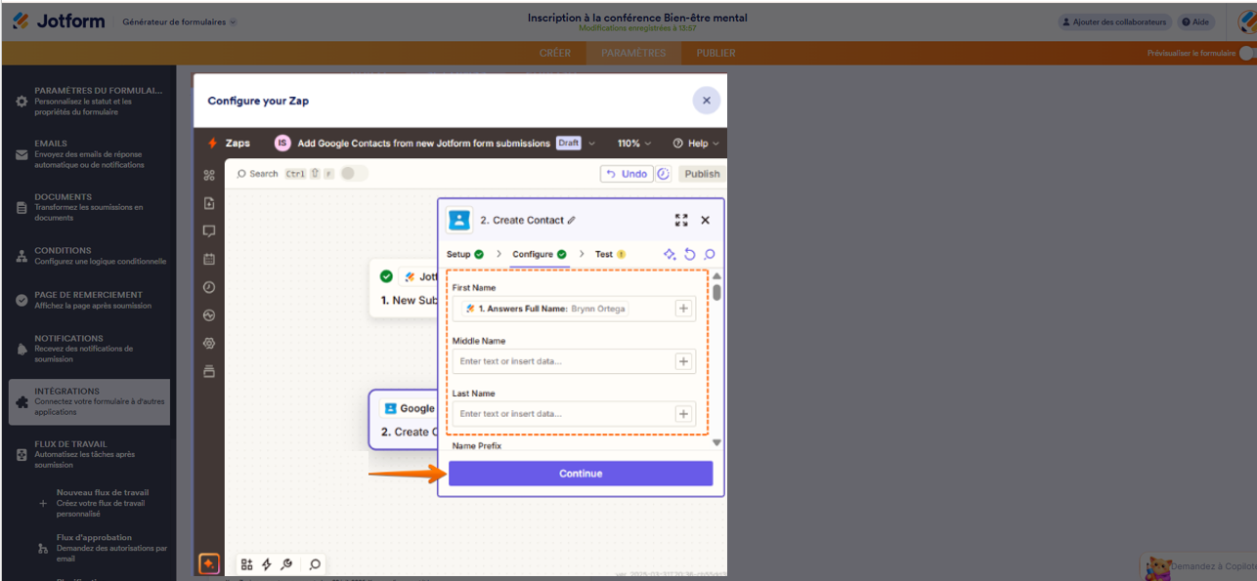
Task: Click the Aide button
Action: click(x=1195, y=21)
